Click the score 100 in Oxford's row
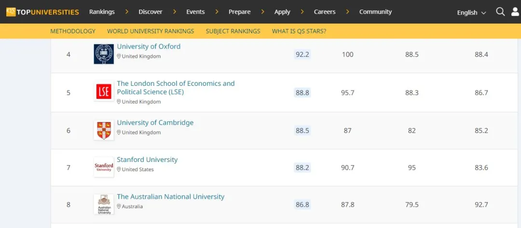 click(347, 54)
